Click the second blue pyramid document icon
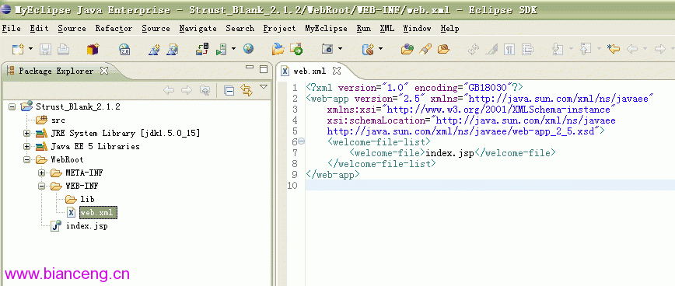Image resolution: width=675 pixels, height=286 pixels. tap(172, 50)
